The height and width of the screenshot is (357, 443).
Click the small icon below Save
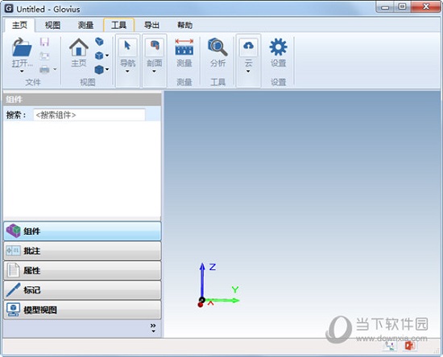pos(44,55)
